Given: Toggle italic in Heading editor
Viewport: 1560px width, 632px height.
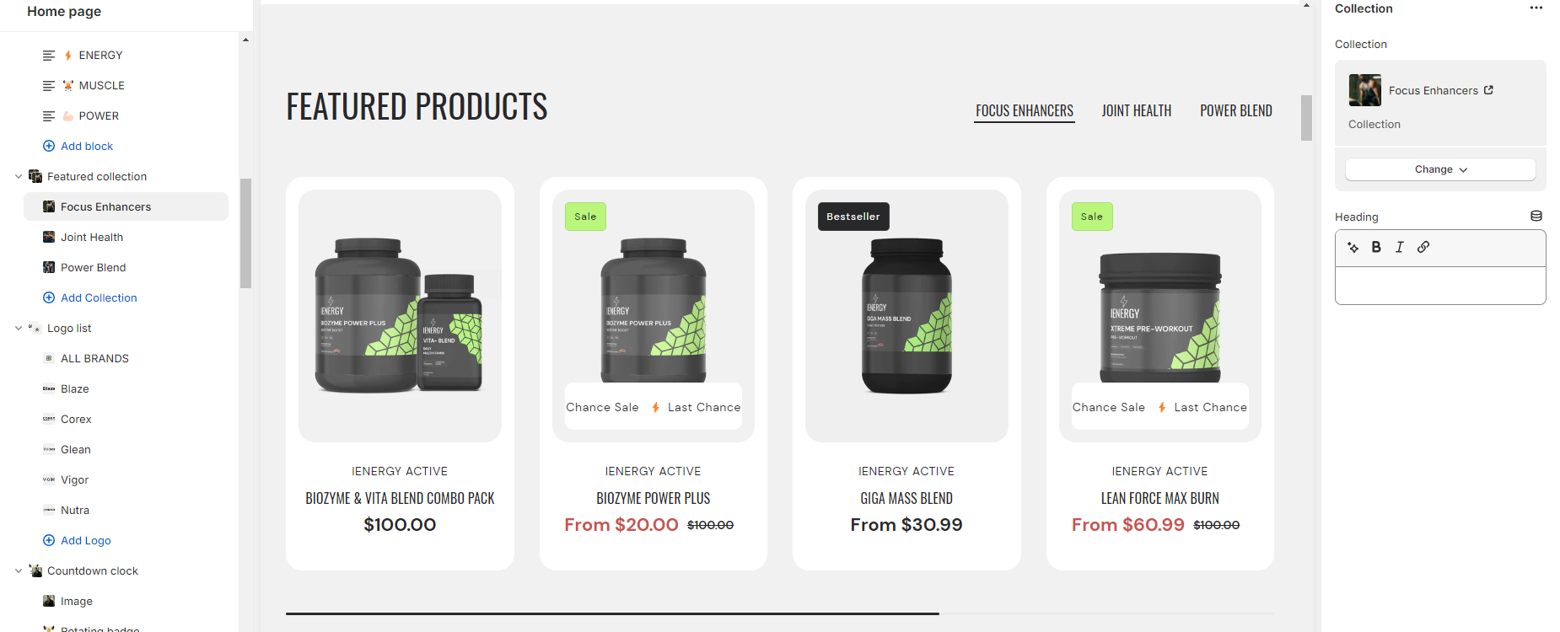Looking at the screenshot, I should pyautogui.click(x=1400, y=247).
